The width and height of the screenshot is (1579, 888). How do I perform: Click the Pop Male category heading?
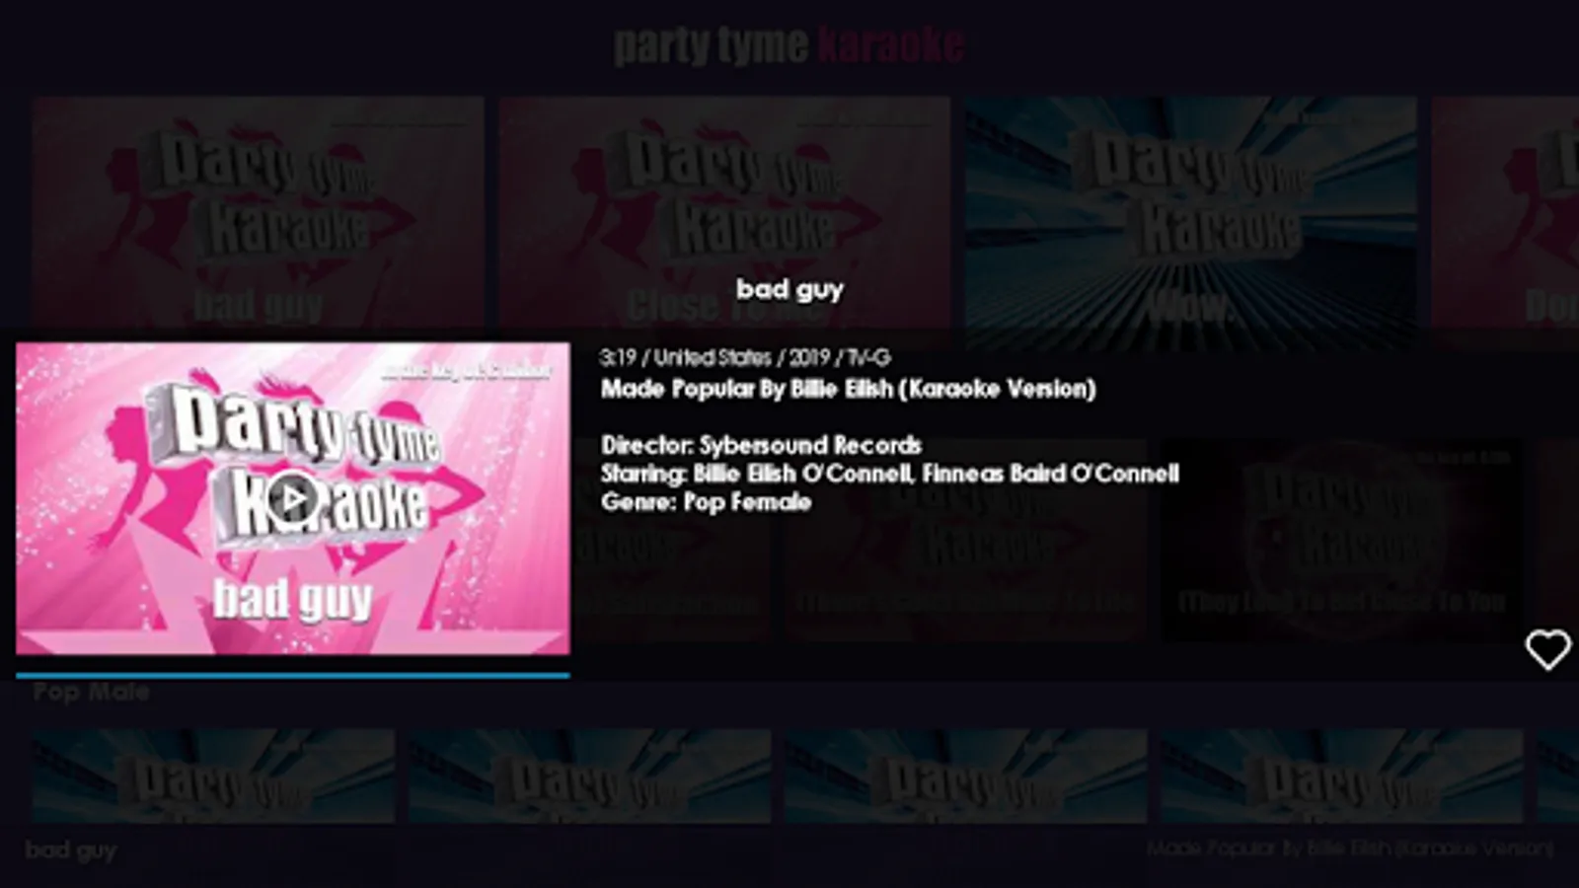91,692
